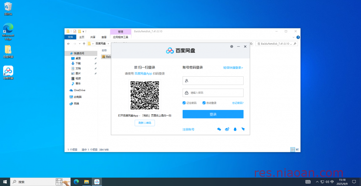Click 刷新二维码 button
This screenshot has width=361, height=186.
tap(145, 123)
